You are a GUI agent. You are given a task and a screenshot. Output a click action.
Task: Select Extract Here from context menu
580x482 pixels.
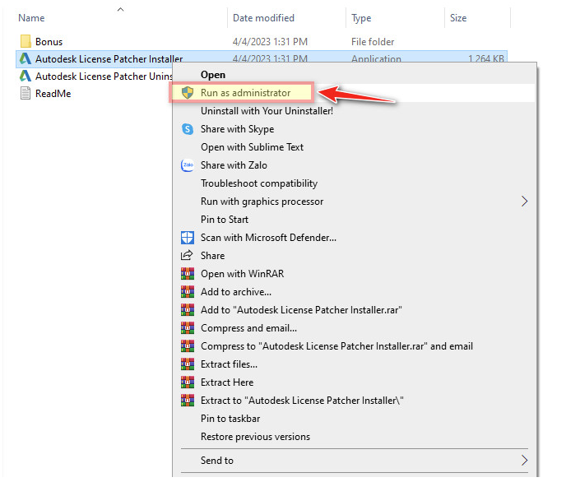(227, 382)
